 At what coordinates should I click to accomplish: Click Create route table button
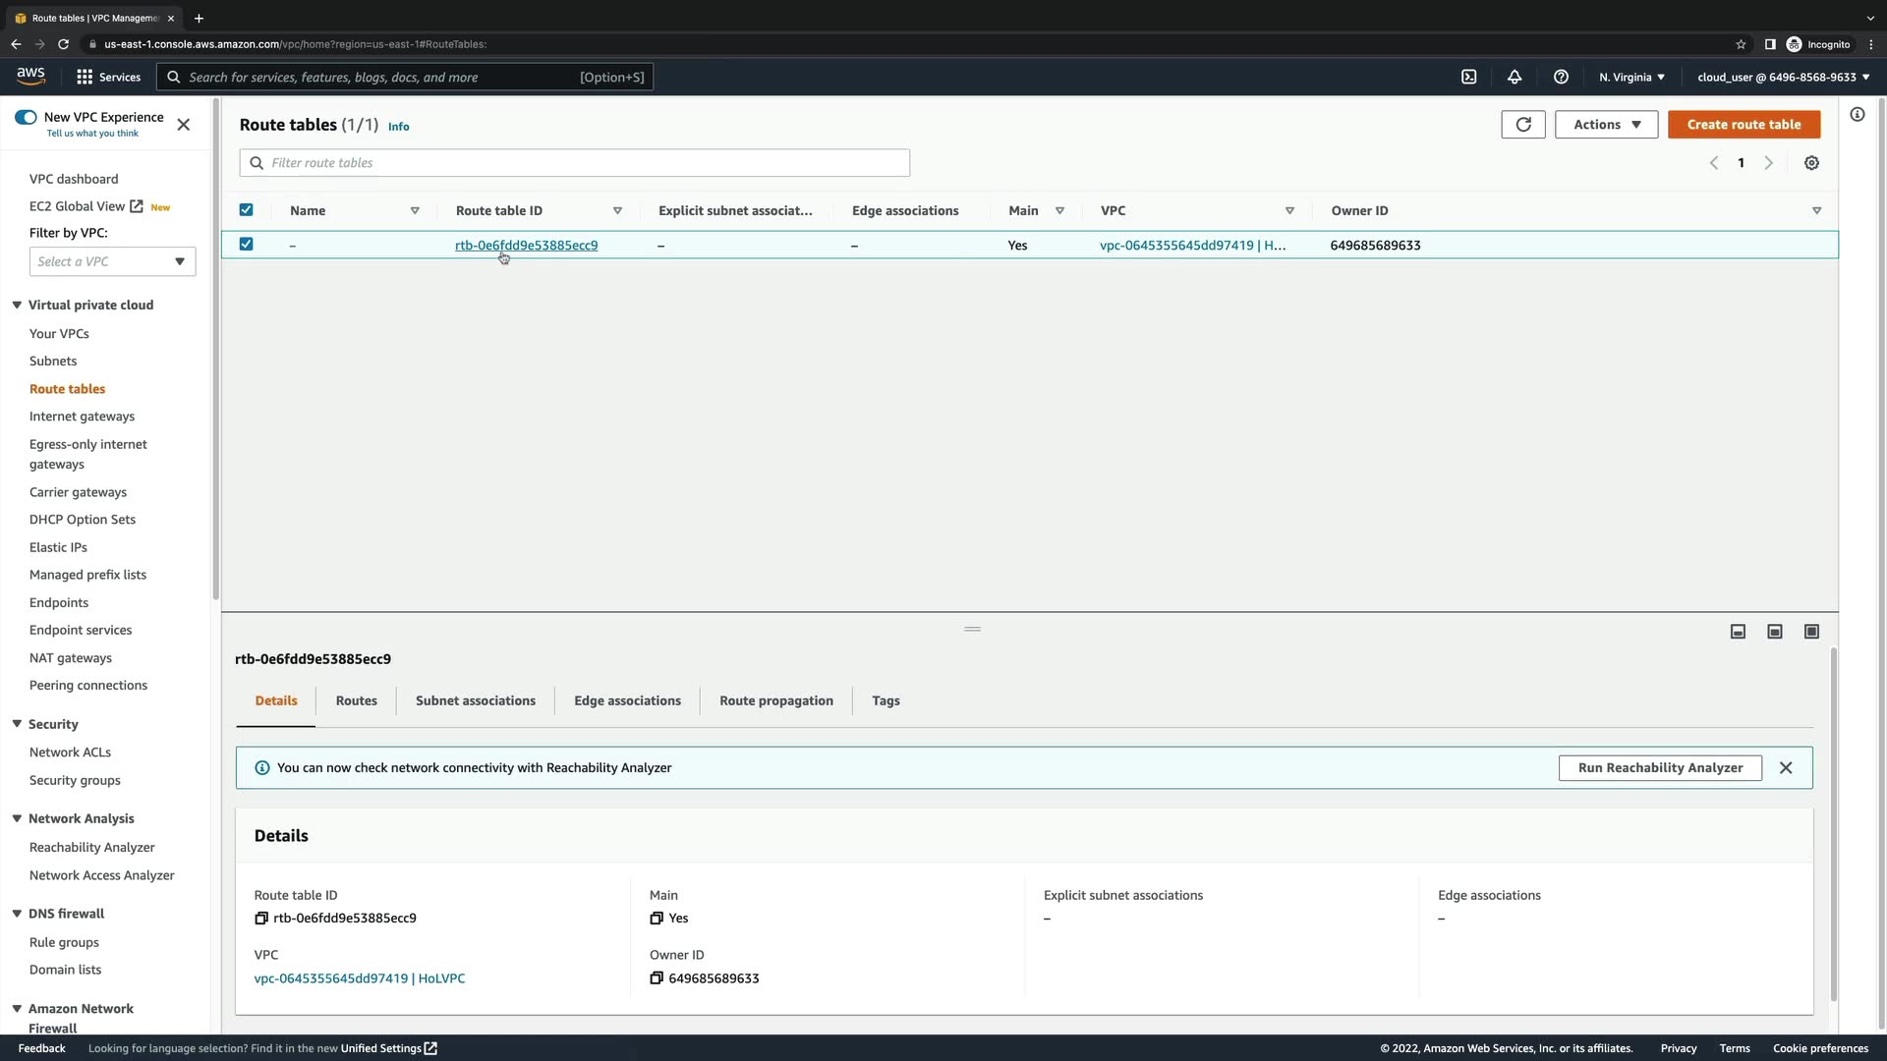(1744, 125)
